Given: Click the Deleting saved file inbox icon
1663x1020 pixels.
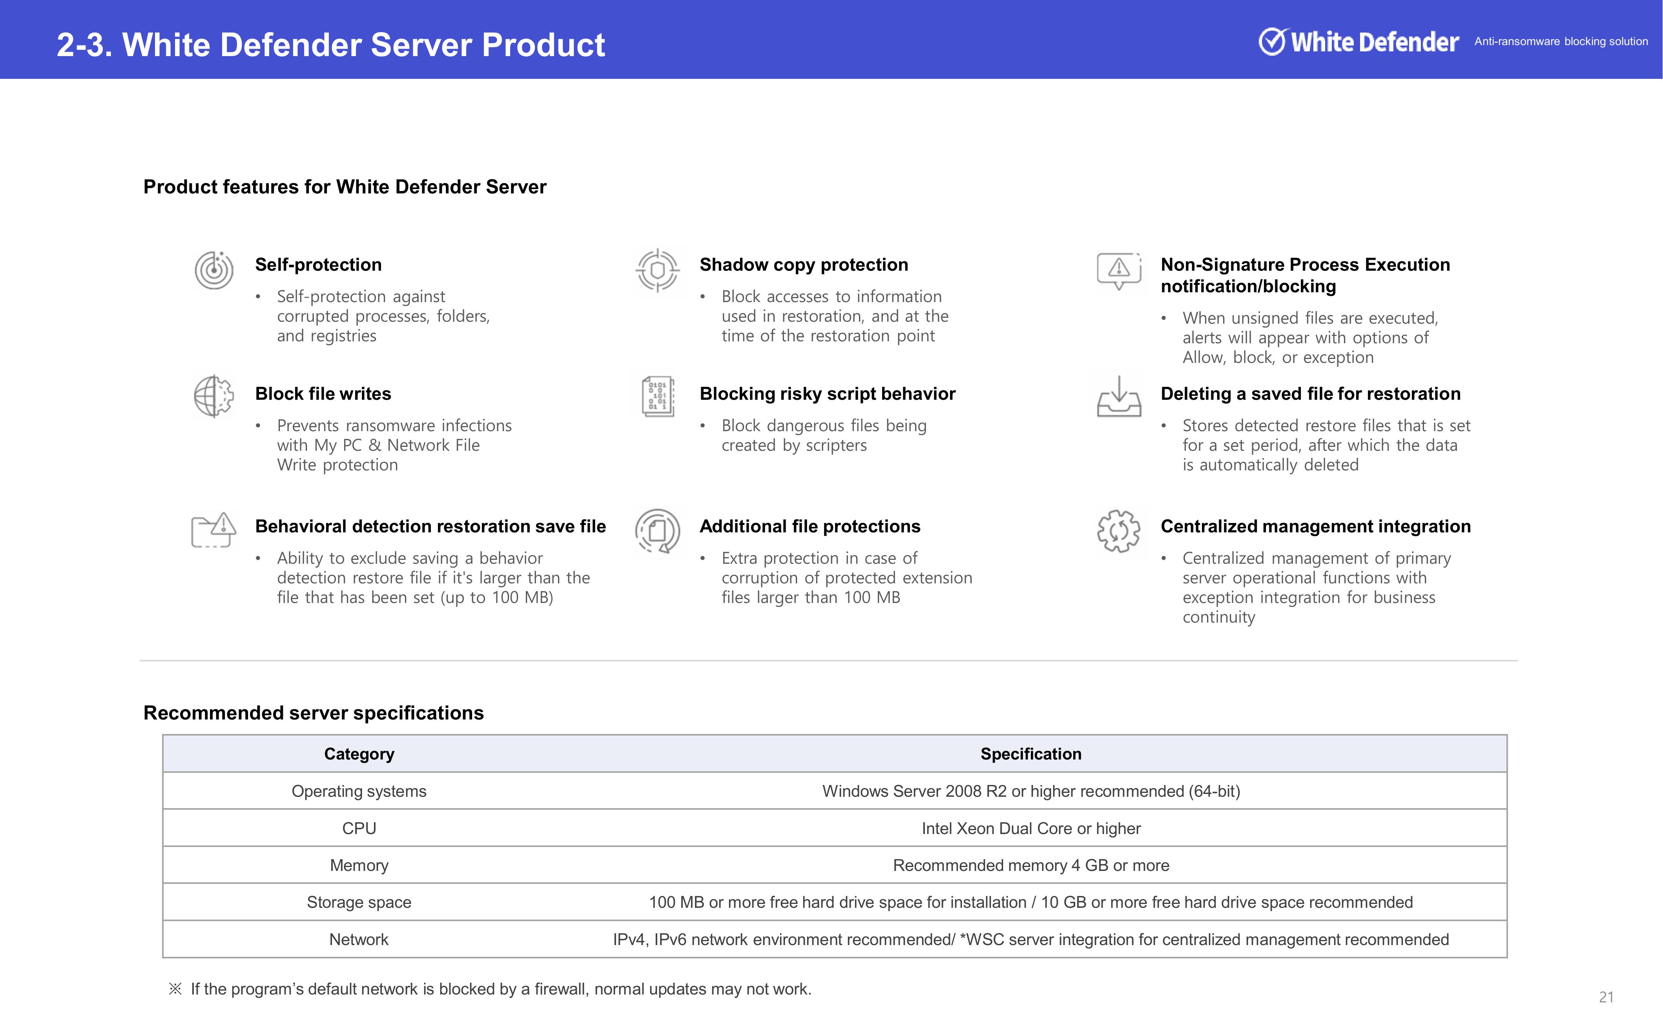Looking at the screenshot, I should pos(1118,397).
